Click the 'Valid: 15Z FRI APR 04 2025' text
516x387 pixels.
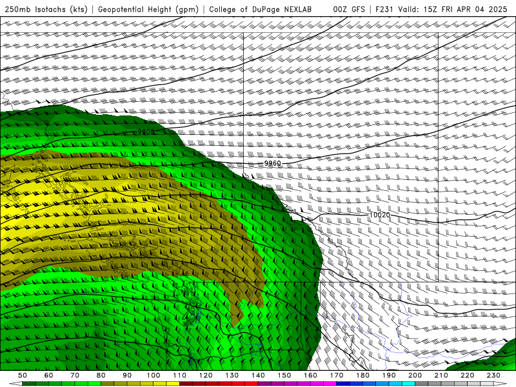click(x=453, y=9)
